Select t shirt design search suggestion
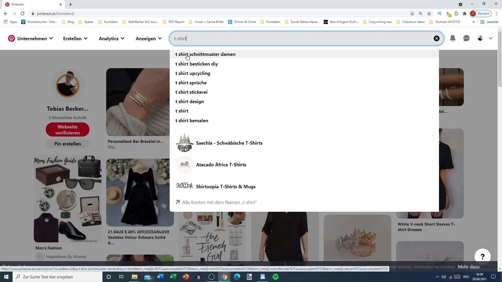The height and width of the screenshot is (282, 502). coord(190,101)
